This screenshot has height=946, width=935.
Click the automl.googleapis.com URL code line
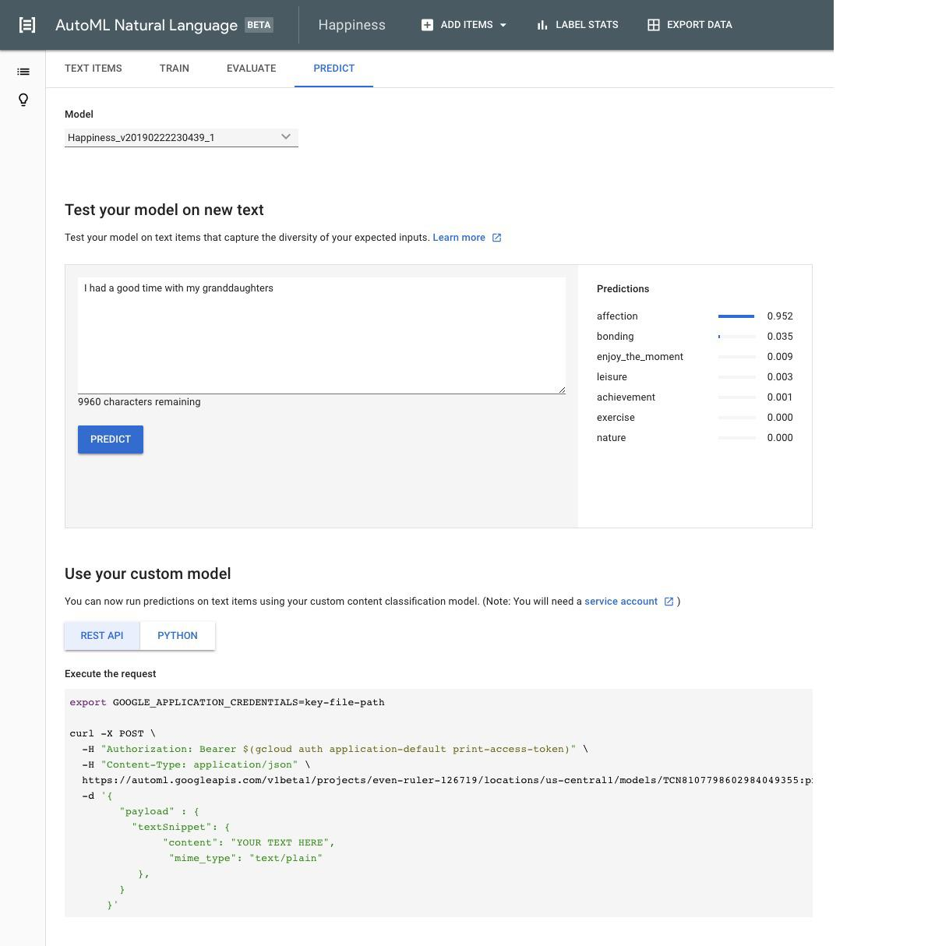(x=447, y=780)
